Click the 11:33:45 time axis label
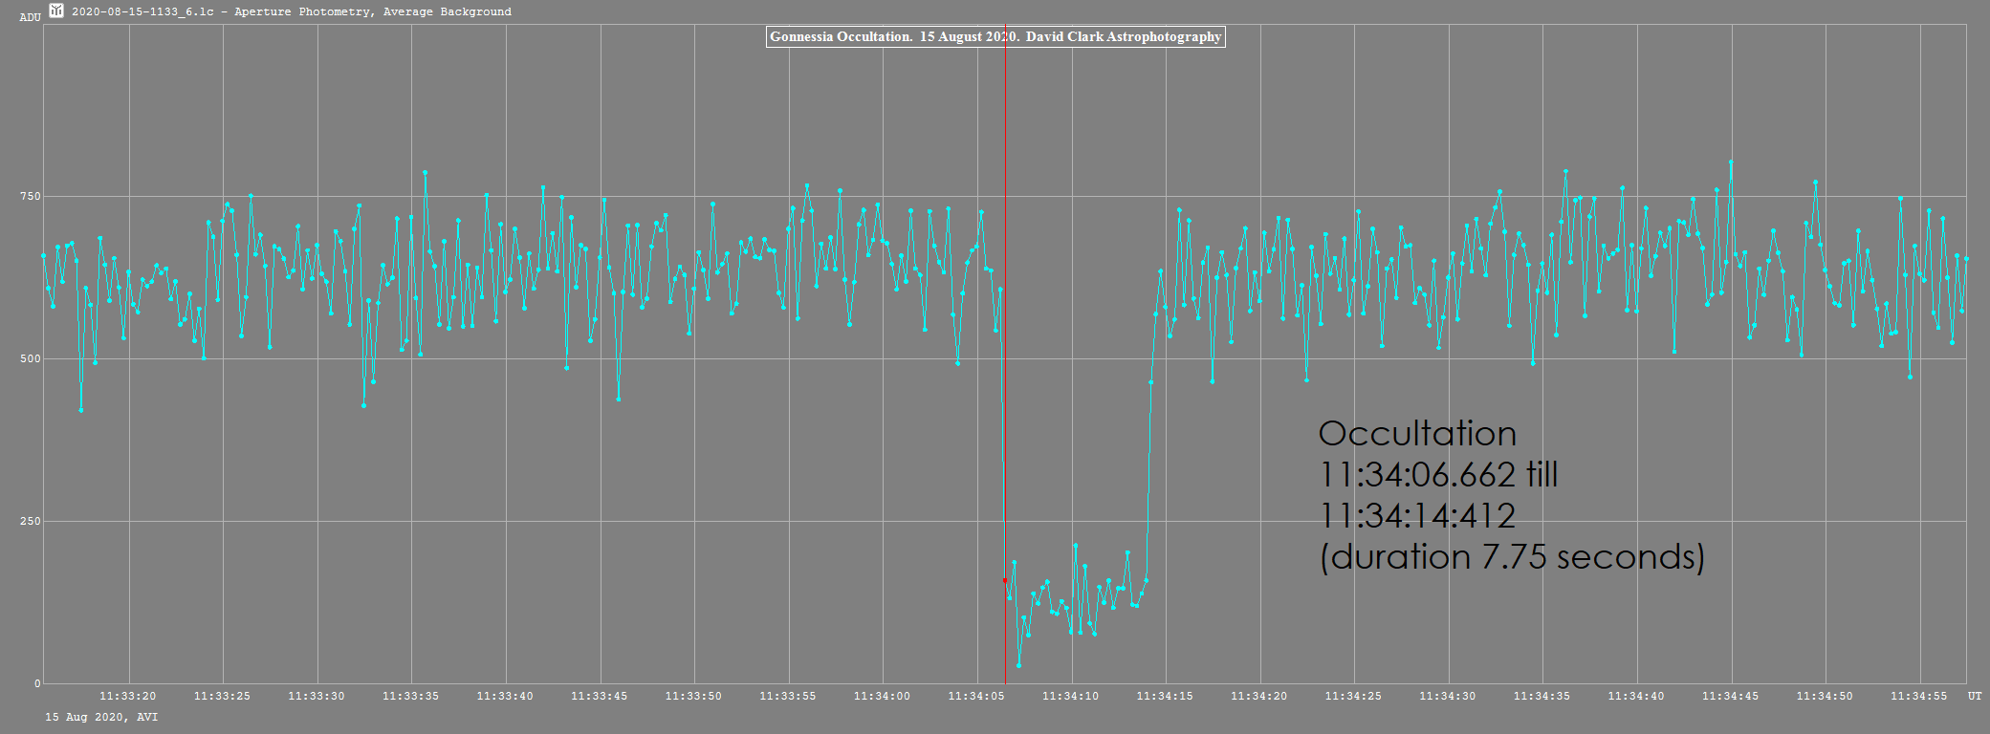The image size is (1990, 734). (x=600, y=696)
